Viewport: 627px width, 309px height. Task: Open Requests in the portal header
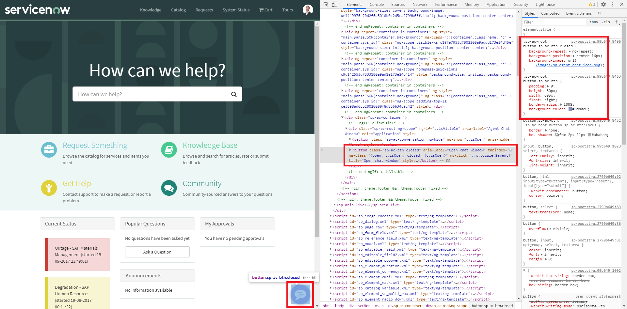click(204, 10)
